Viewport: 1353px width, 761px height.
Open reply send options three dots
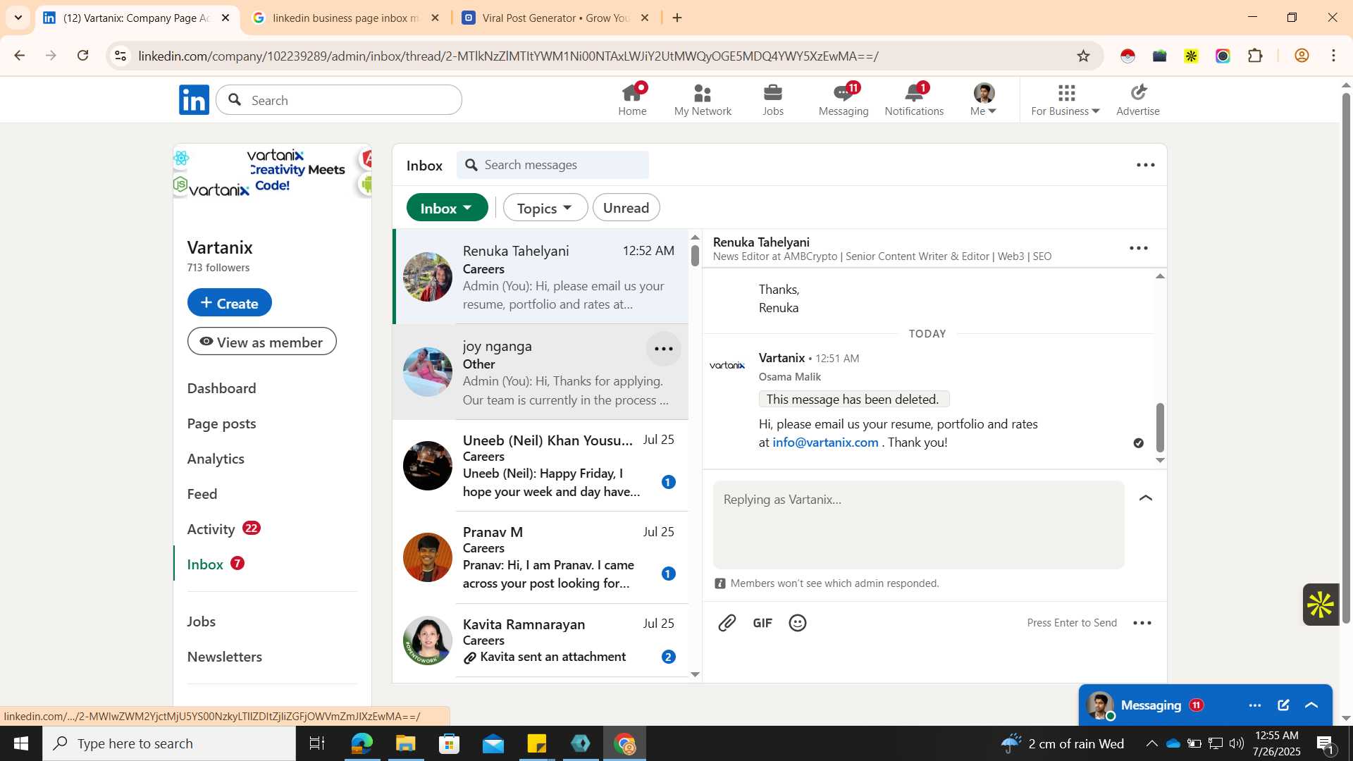tap(1142, 623)
